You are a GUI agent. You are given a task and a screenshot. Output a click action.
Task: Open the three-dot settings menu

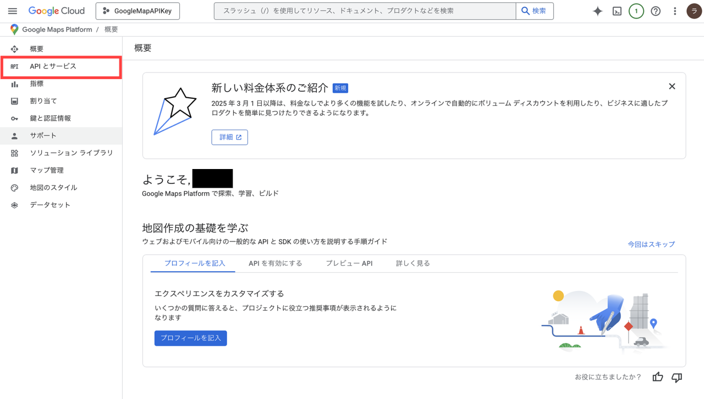675,11
